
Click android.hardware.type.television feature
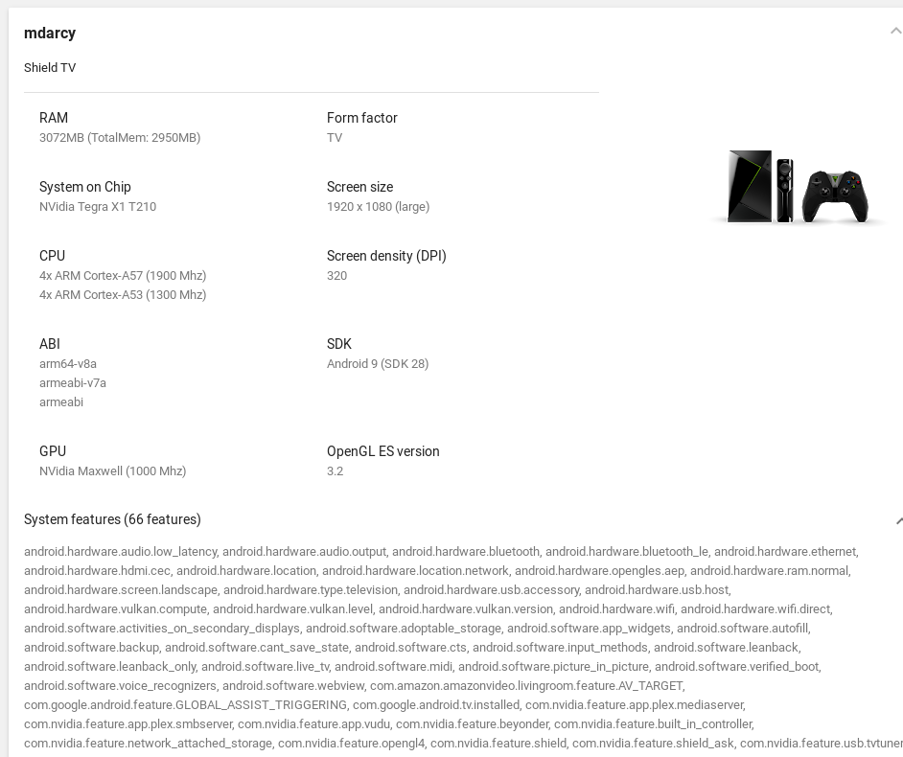(x=311, y=590)
